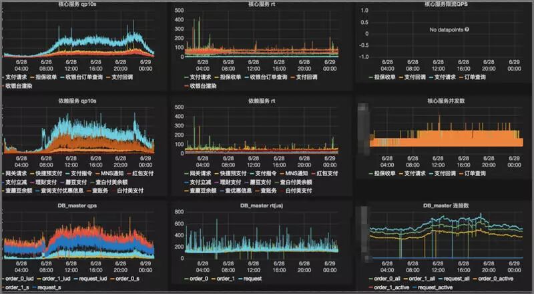Screen dimensions: 534x294
Task: Open the DB_master rt(us) panel title menu
Action: pyautogui.click(x=262, y=205)
